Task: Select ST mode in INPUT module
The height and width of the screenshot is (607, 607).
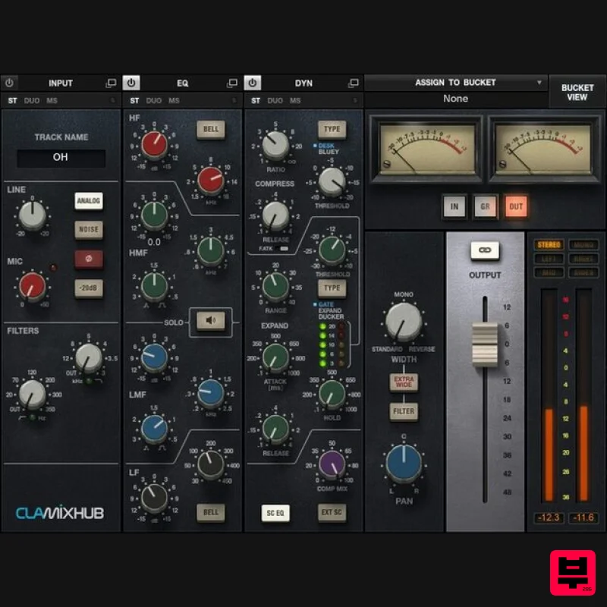Action: tap(12, 101)
